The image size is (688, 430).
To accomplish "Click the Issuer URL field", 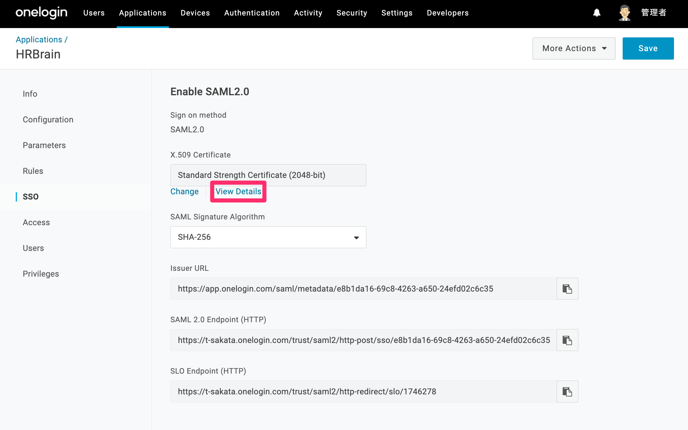I will pos(364,289).
